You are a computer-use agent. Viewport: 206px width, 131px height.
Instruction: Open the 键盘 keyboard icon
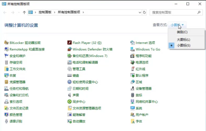pos(69,75)
